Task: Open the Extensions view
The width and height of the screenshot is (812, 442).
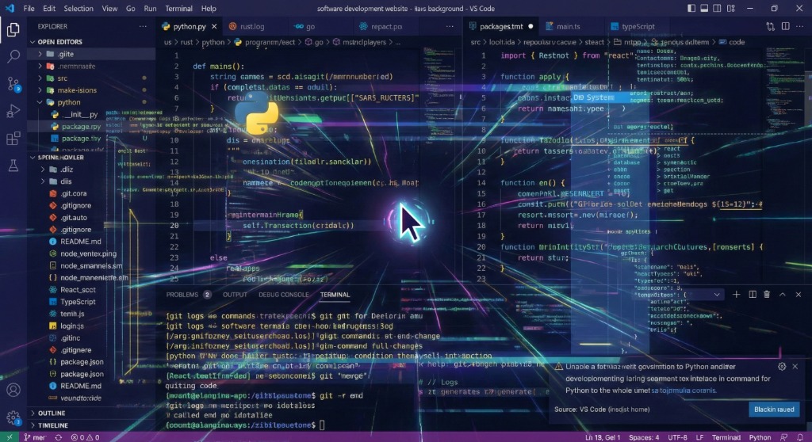Action: click(x=13, y=138)
